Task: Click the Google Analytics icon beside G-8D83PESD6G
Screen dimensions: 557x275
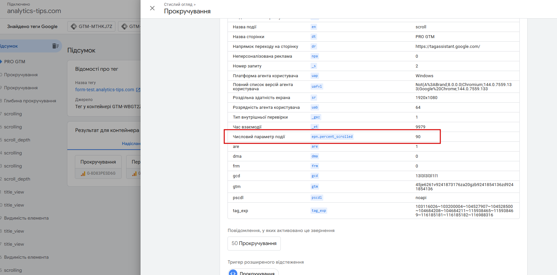Action: pyautogui.click(x=83, y=174)
